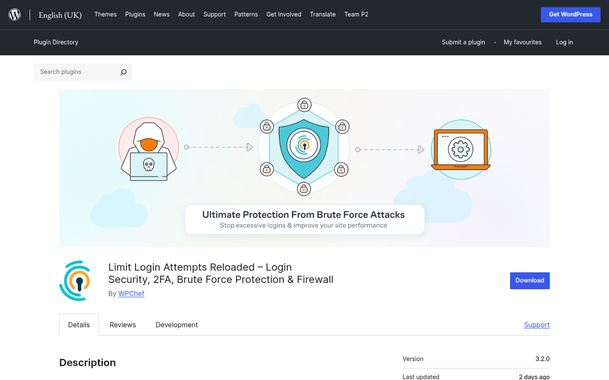Click the Get WordPress button
This screenshot has height=380, width=609.
(x=570, y=15)
